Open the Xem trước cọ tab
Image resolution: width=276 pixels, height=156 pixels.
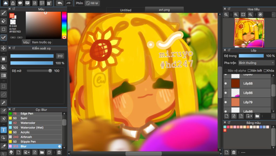click(x=42, y=42)
